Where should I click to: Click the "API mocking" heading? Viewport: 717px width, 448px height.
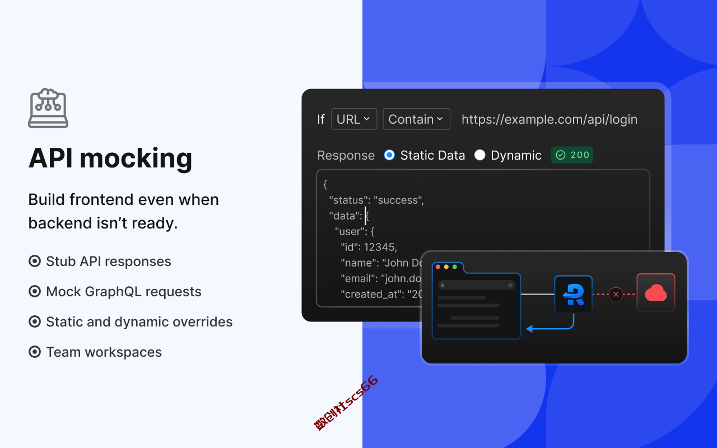(x=110, y=158)
